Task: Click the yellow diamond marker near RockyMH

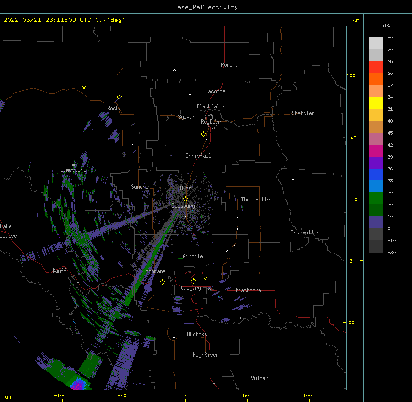Action: (119, 97)
